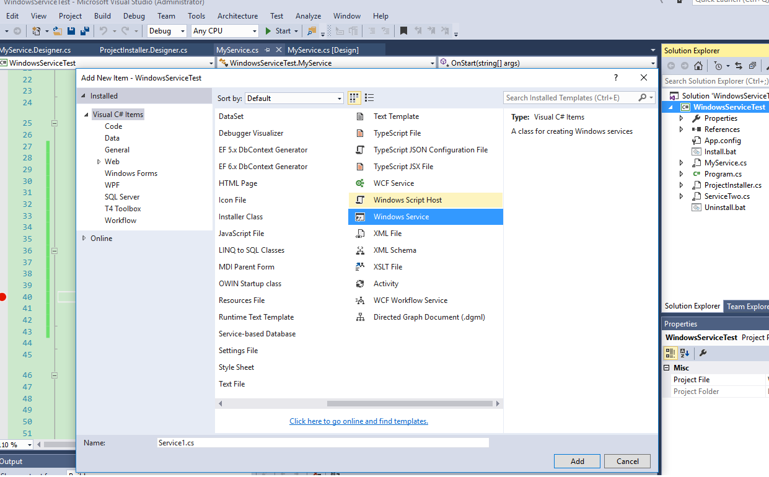Click the Cancel button
This screenshot has height=477, width=769.
click(x=628, y=462)
